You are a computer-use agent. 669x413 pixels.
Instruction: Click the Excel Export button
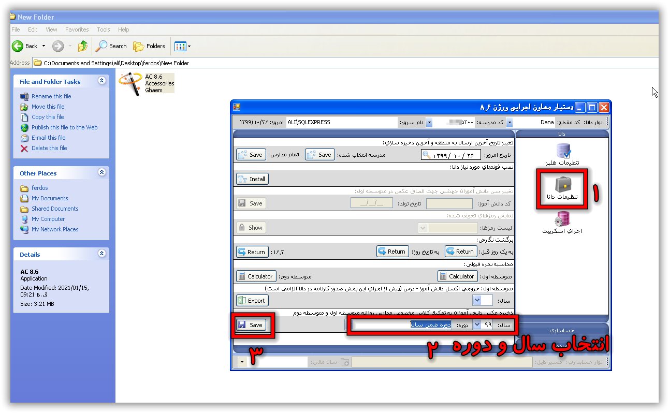[x=252, y=301]
